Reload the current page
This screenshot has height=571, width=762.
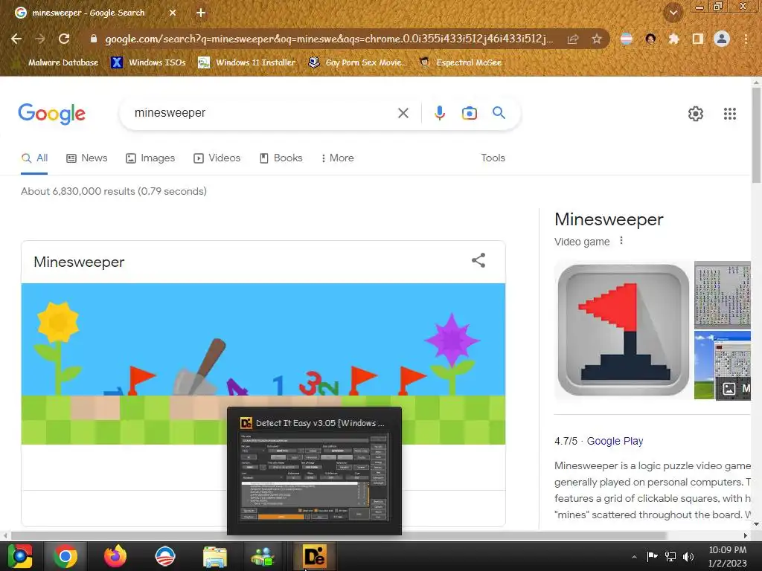point(64,39)
